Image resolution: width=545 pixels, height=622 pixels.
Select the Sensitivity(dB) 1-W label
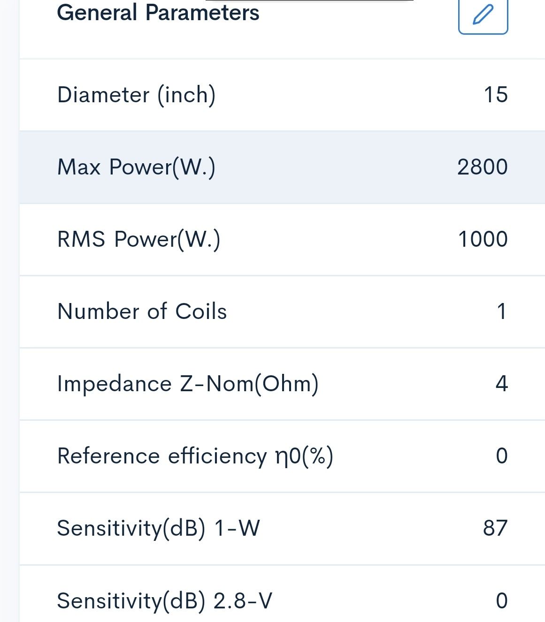click(x=158, y=529)
